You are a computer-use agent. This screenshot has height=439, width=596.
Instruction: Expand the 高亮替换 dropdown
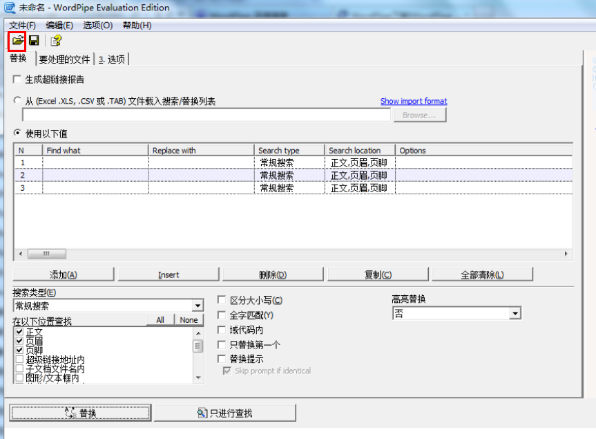[515, 313]
